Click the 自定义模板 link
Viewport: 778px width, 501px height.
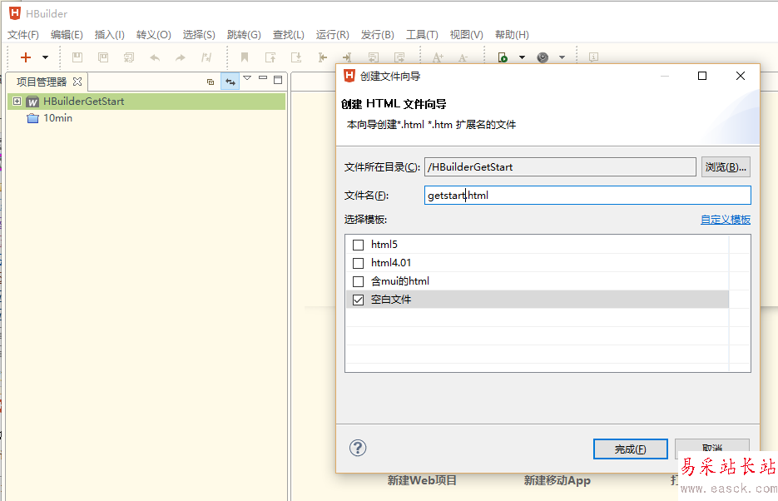726,219
